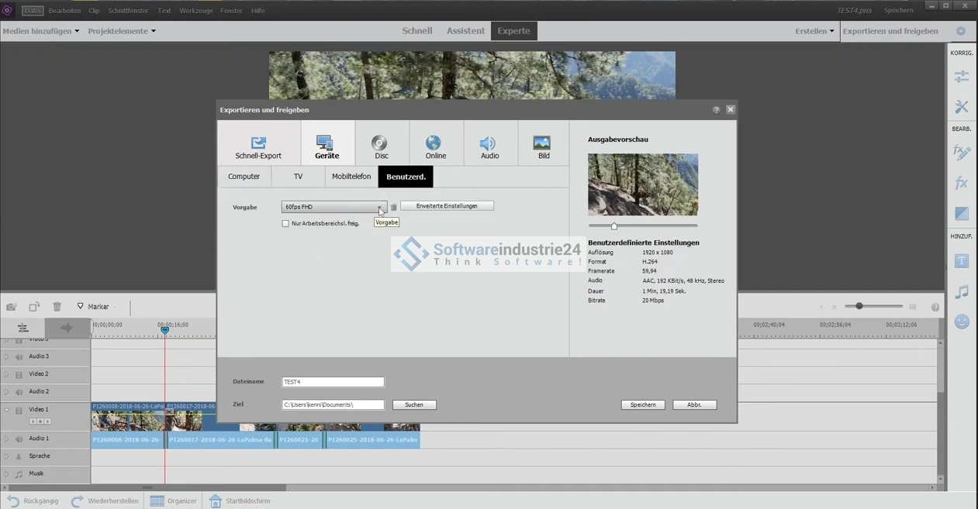Open Schnell-Export quick export option
978x509 pixels.
pyautogui.click(x=258, y=144)
